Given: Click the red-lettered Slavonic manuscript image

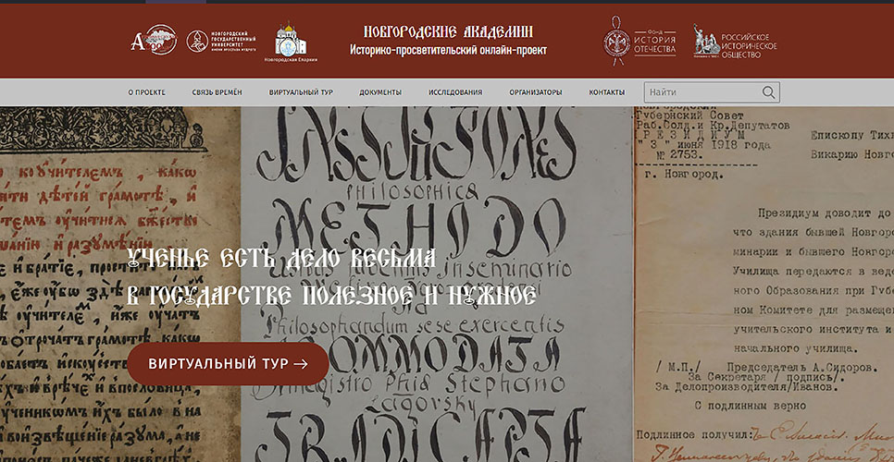Looking at the screenshot, I should (120, 284).
